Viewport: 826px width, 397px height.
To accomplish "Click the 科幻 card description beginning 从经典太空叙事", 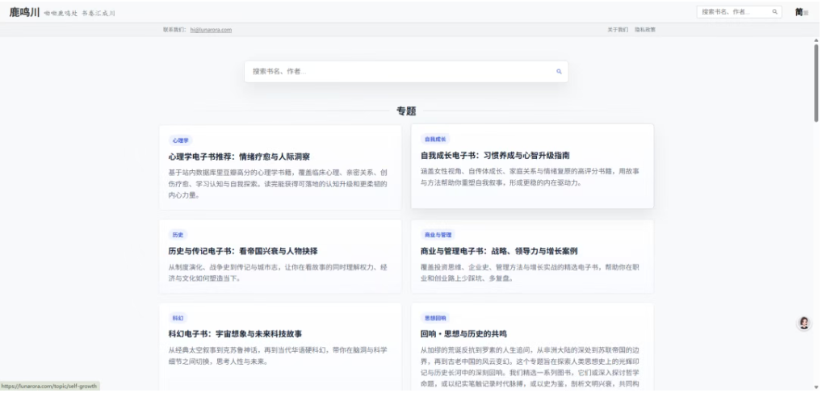I will coord(278,355).
